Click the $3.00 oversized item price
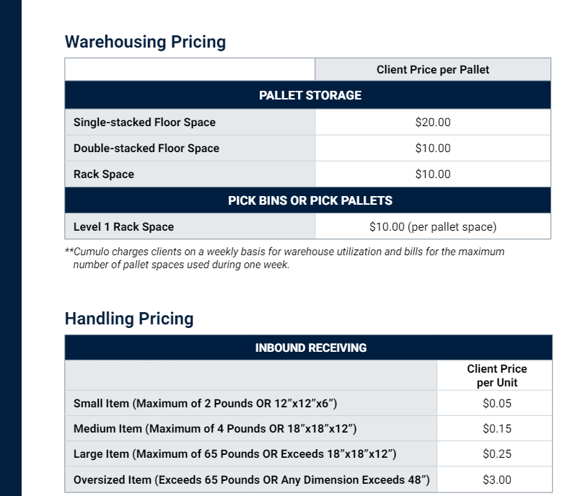This screenshot has height=496, width=583. point(496,480)
